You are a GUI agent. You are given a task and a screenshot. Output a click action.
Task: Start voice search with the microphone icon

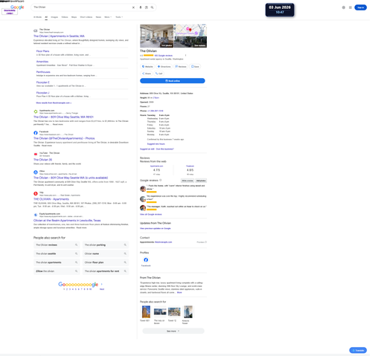141,7
